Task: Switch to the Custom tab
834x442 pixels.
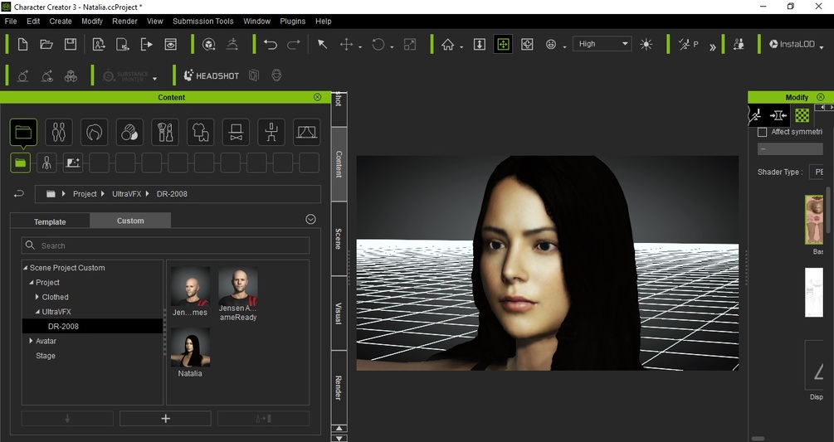Action: pyautogui.click(x=130, y=221)
